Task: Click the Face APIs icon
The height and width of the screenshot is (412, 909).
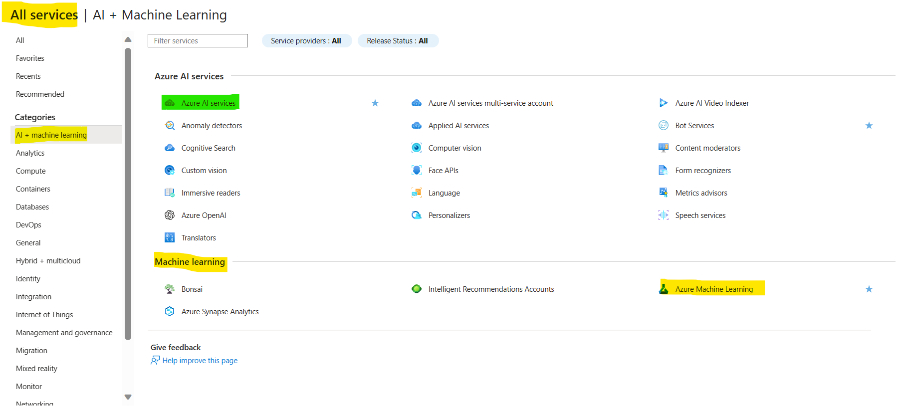Action: (x=417, y=171)
